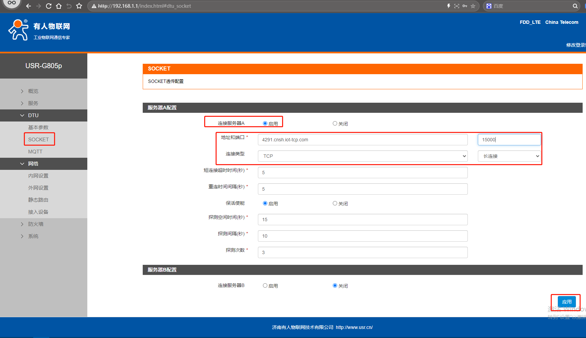Image resolution: width=586 pixels, height=338 pixels.
Task: Open the TCP connection type dropdown
Action: (x=362, y=156)
